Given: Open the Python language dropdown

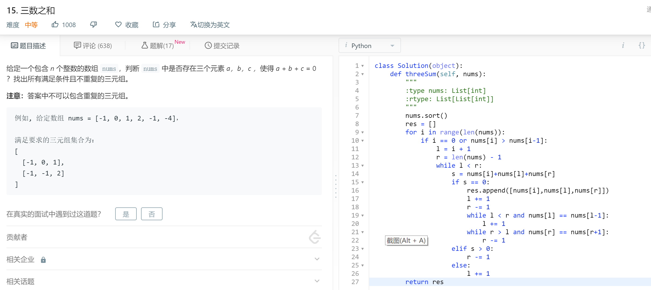Looking at the screenshot, I should pos(370,46).
